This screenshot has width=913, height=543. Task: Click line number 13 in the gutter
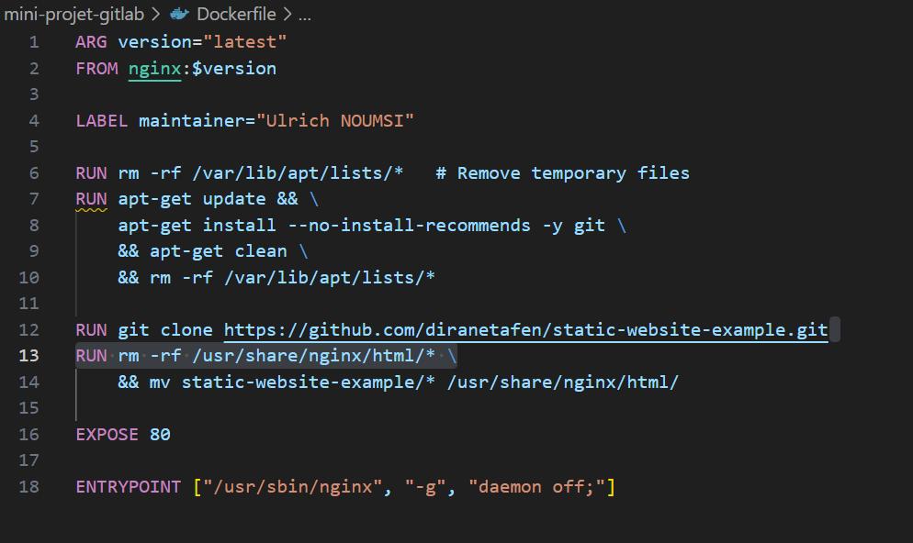click(28, 356)
